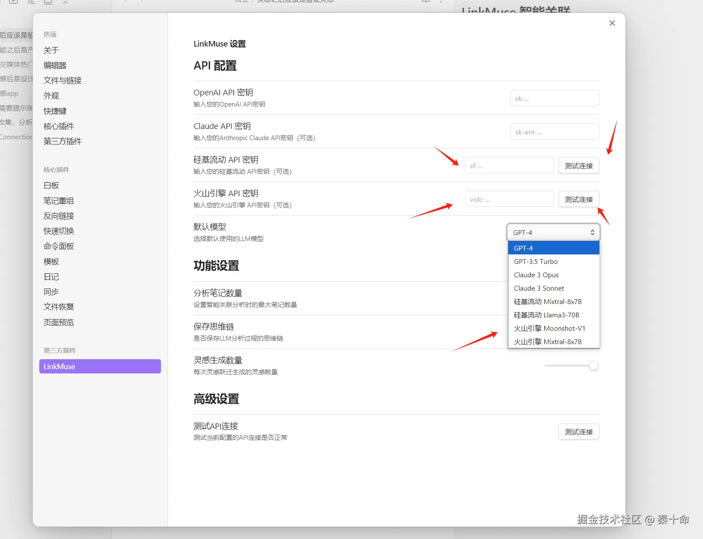703x539 pixels.
Task: Open 命令面板 plugin settings
Action: pyautogui.click(x=59, y=246)
